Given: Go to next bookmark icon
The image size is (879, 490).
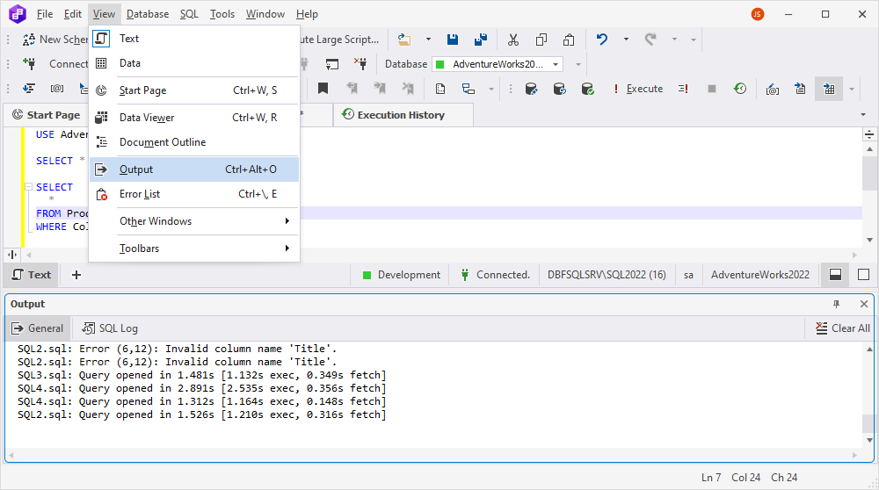Looking at the screenshot, I should coord(380,89).
